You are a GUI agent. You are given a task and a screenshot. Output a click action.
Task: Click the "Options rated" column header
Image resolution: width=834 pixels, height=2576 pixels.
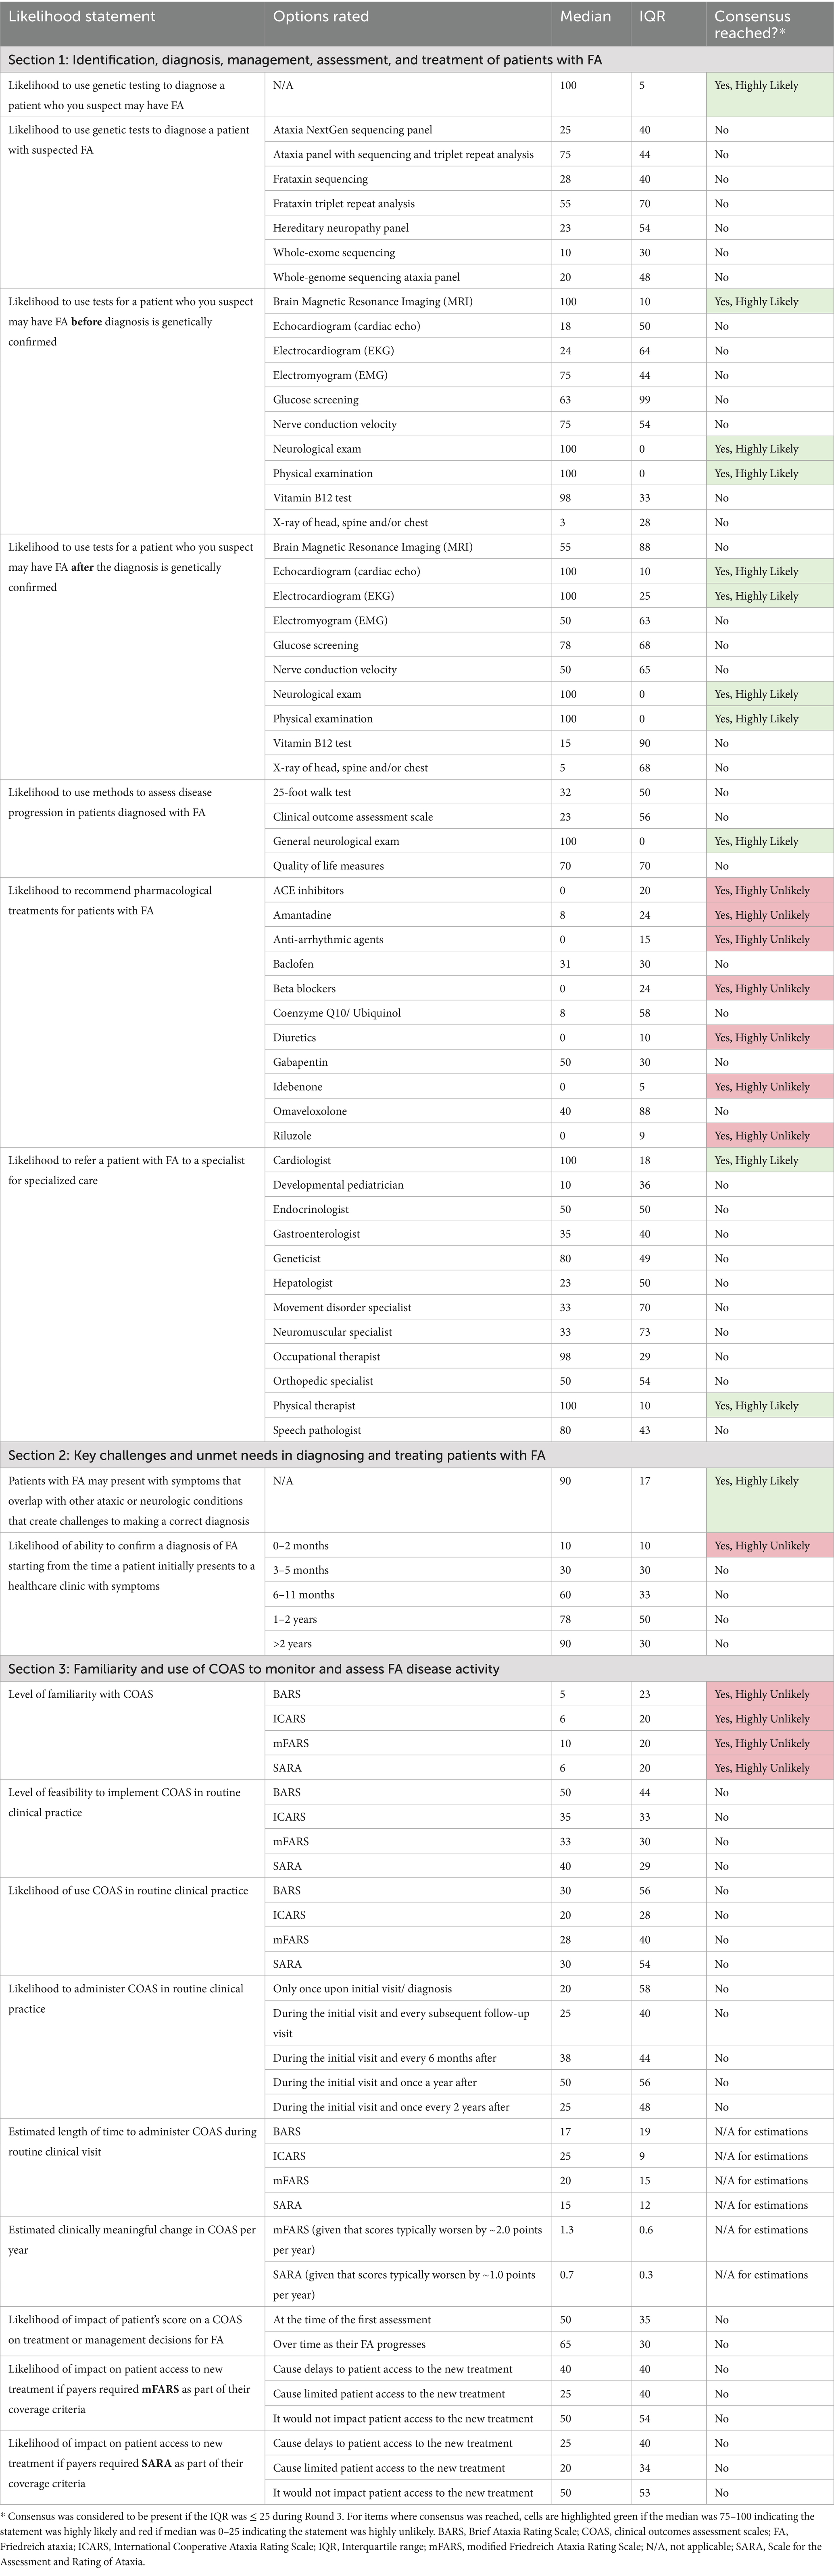click(x=321, y=17)
